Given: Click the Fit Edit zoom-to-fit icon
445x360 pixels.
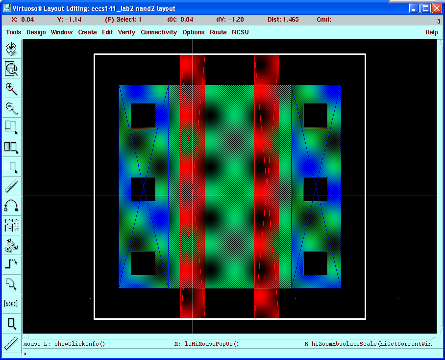Looking at the screenshot, I should [x=11, y=69].
